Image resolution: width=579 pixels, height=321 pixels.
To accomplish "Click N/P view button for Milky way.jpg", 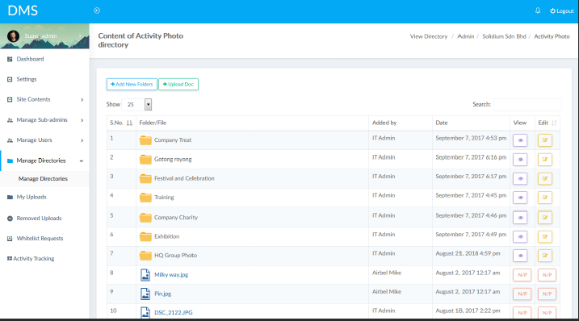I will click(522, 275).
